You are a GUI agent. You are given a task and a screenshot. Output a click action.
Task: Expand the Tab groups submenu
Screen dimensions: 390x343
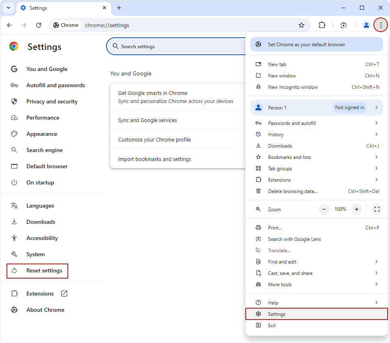click(x=316, y=169)
